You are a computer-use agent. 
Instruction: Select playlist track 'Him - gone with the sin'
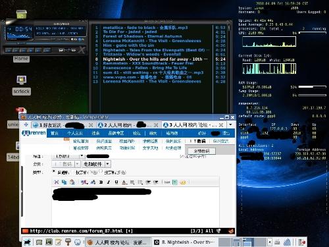[x=128, y=45]
